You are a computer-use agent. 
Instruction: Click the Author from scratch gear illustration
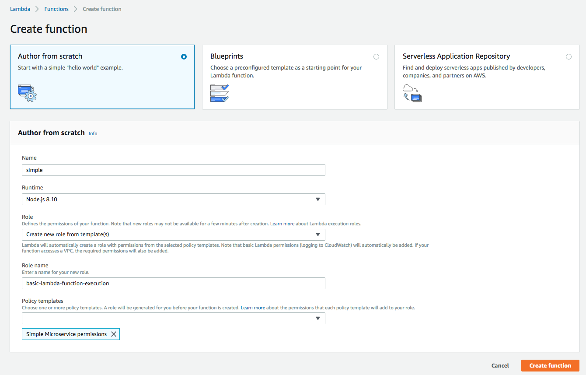coord(27,93)
